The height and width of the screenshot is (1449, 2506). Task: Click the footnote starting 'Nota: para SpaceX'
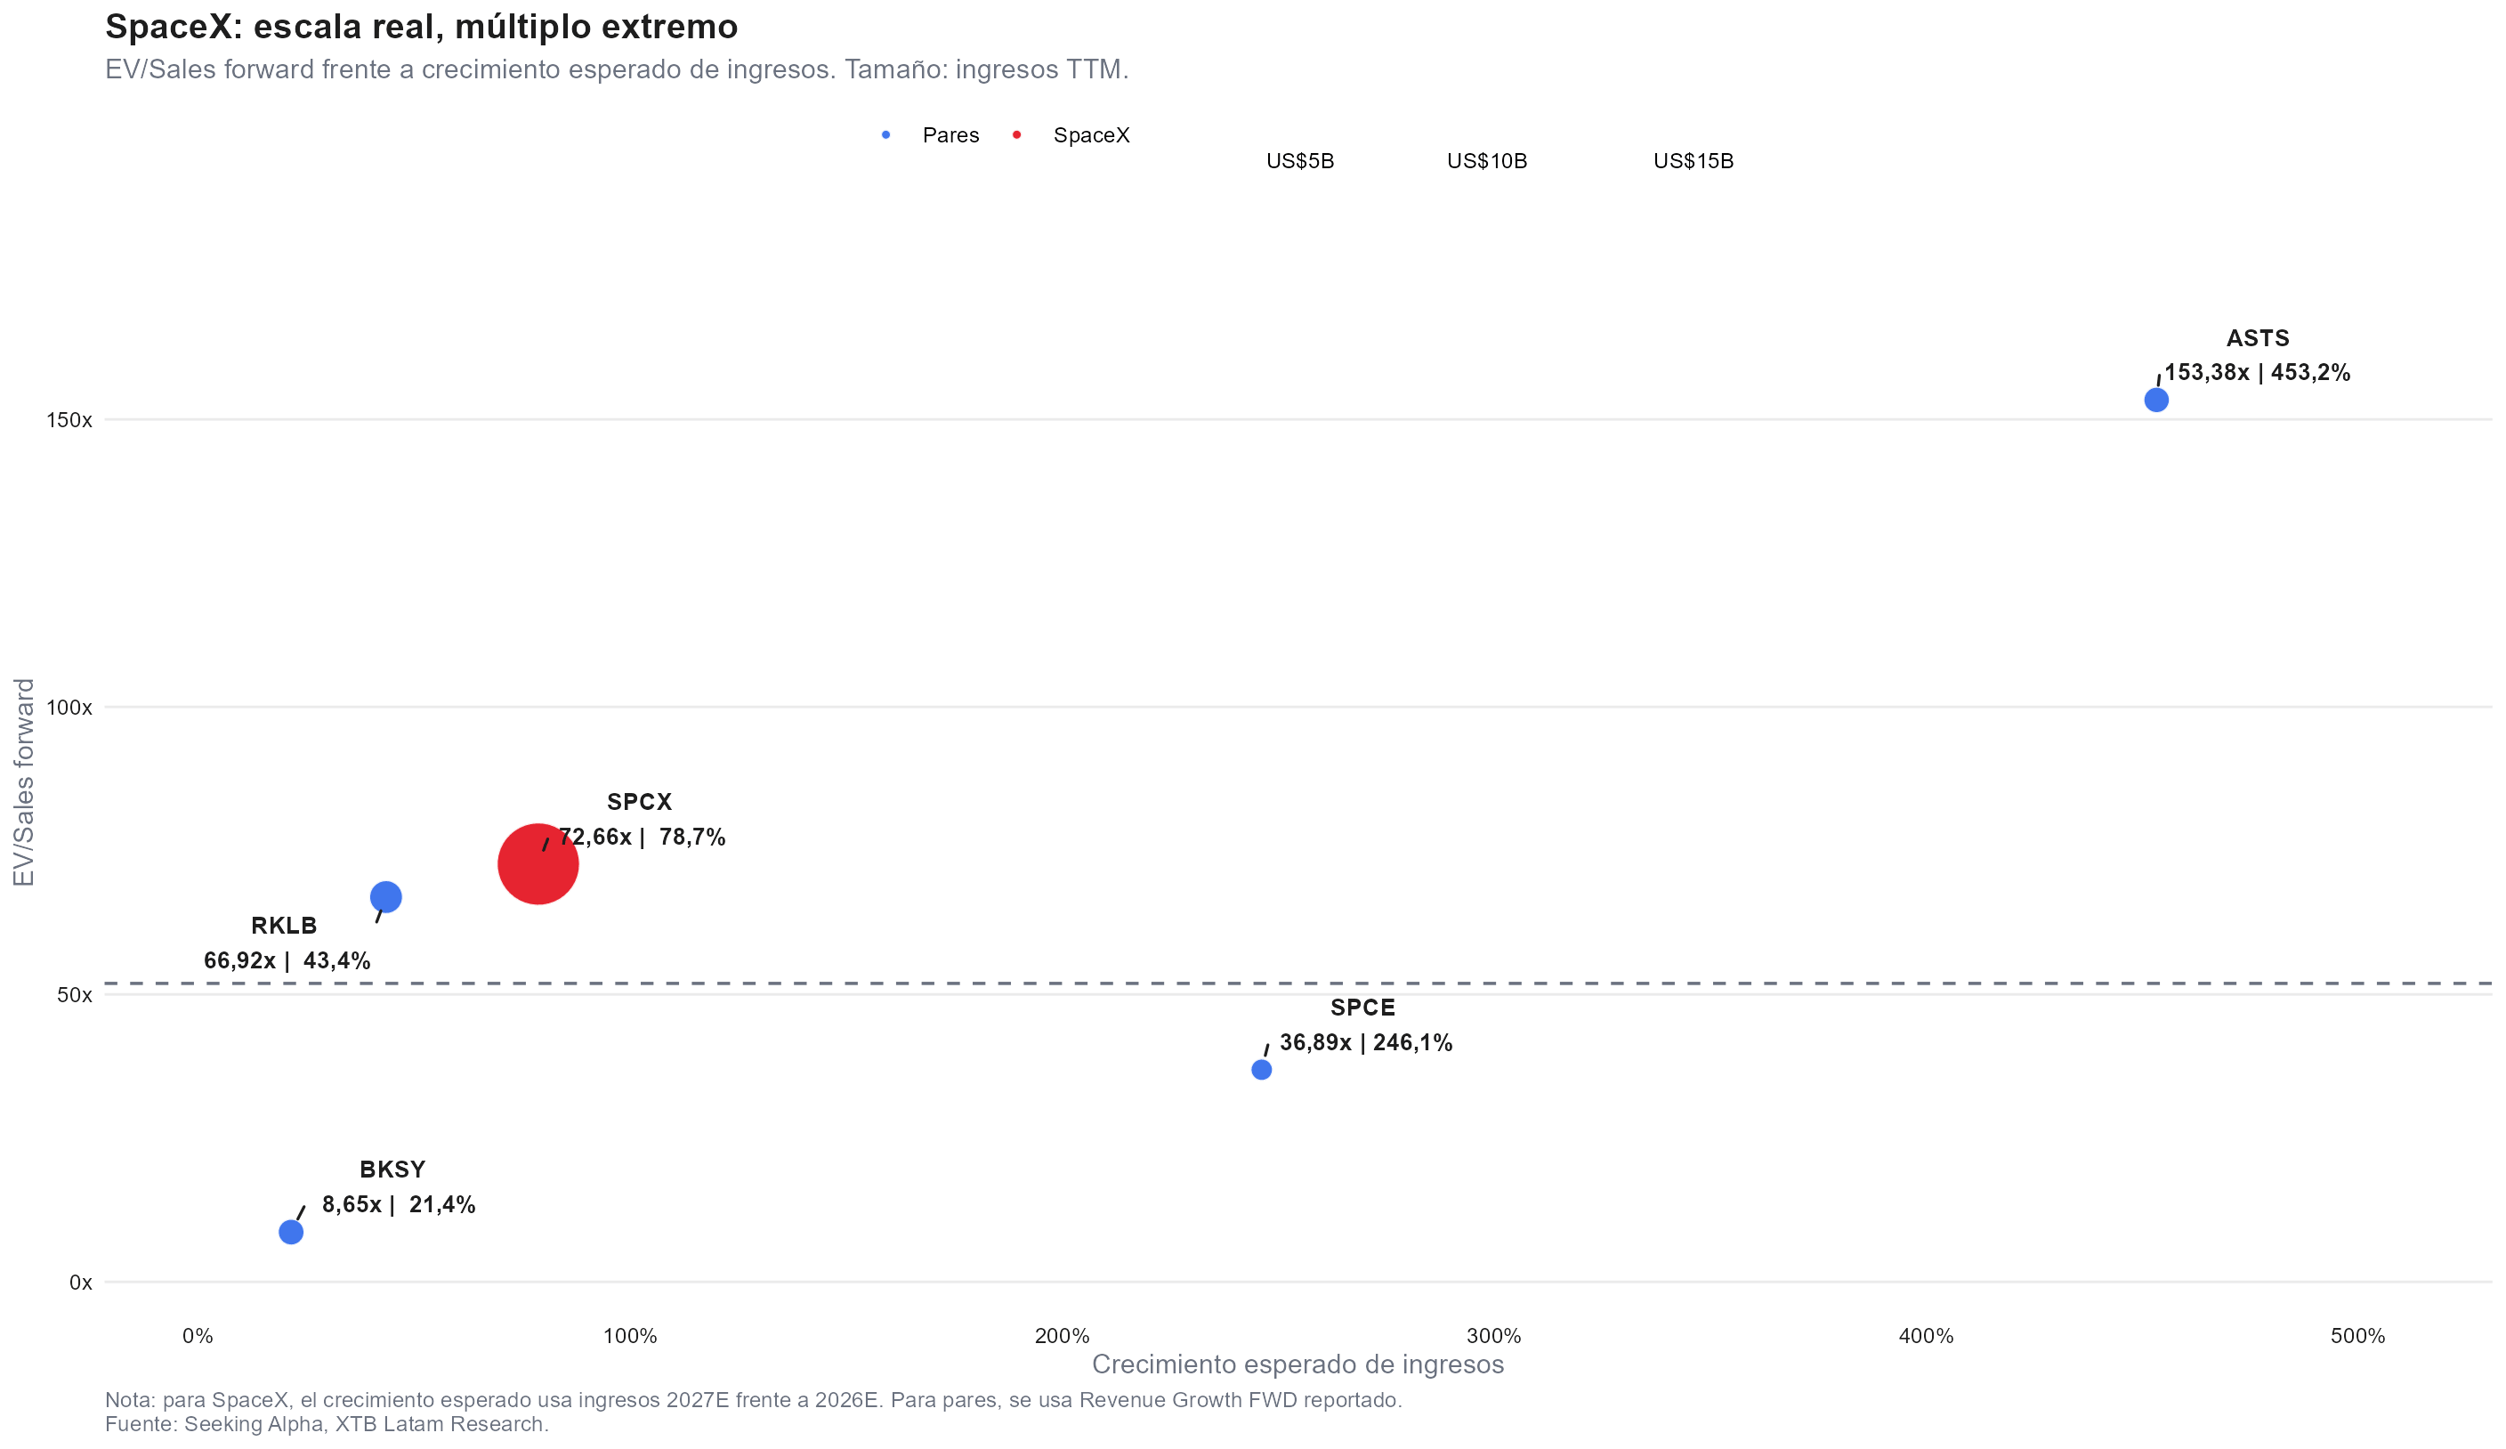pos(754,1400)
